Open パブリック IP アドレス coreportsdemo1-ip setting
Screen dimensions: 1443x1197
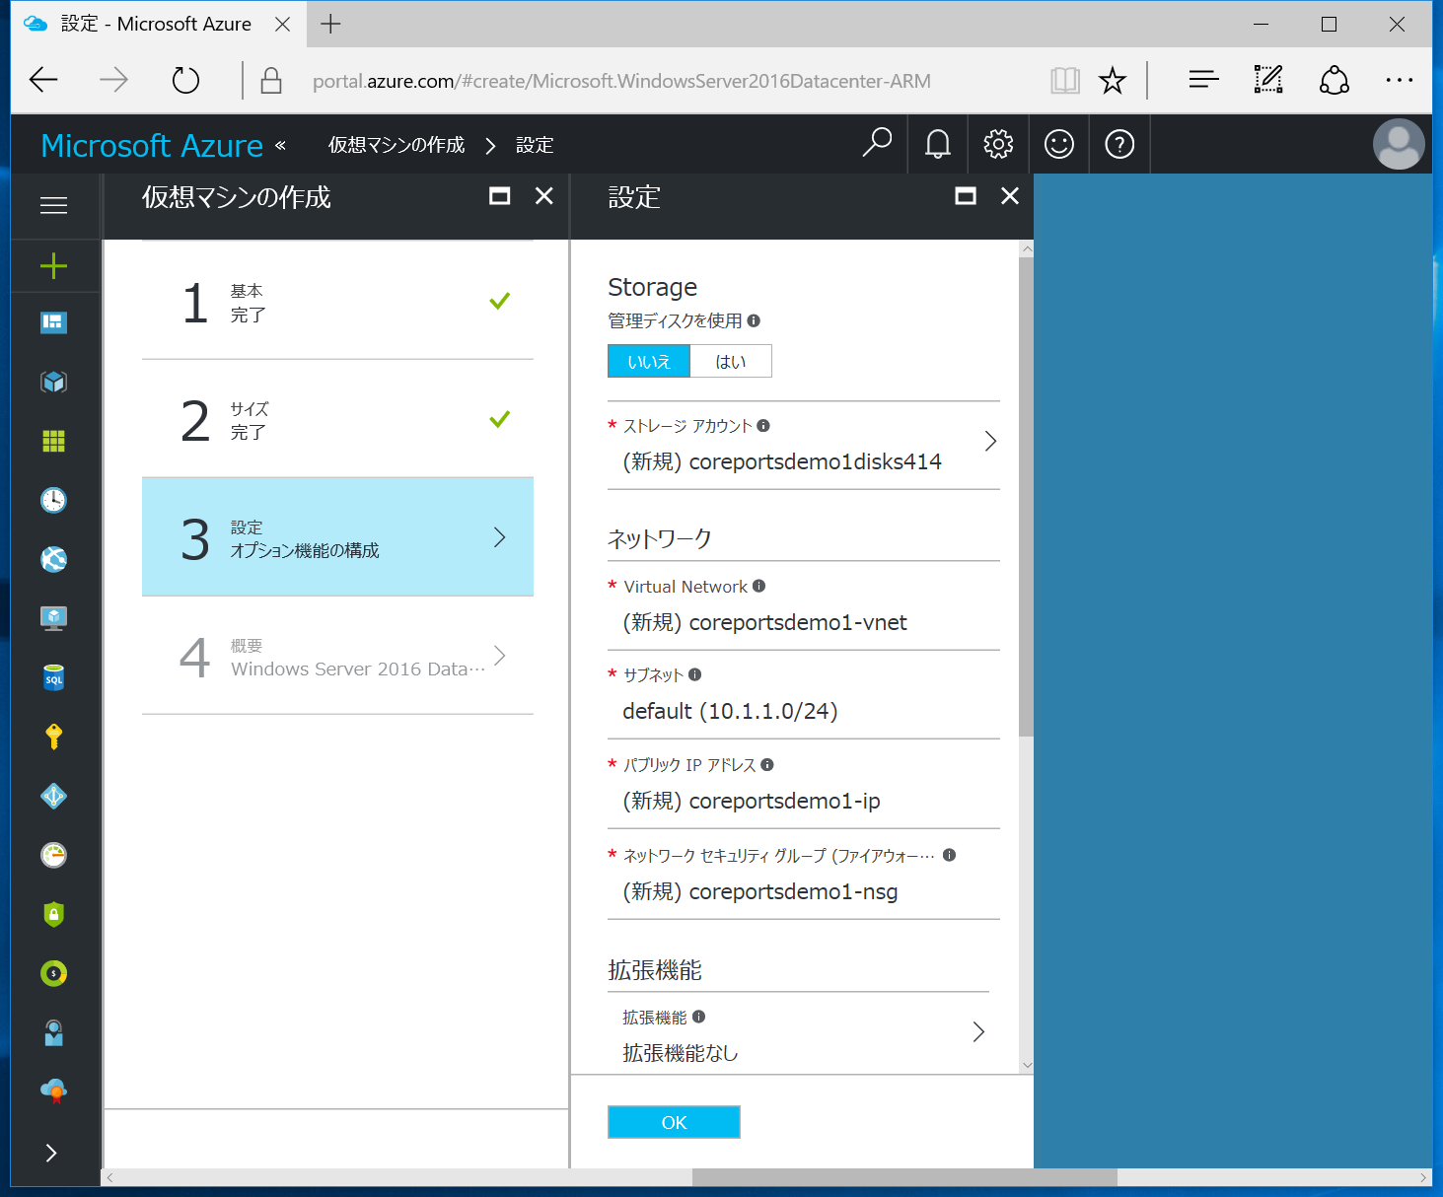tap(804, 784)
